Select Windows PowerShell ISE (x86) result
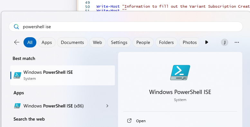Screen dimensions: 250x127 tap(62, 106)
